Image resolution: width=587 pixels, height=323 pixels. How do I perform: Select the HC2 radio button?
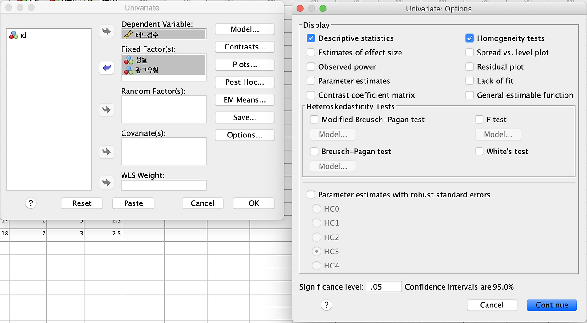coord(316,237)
